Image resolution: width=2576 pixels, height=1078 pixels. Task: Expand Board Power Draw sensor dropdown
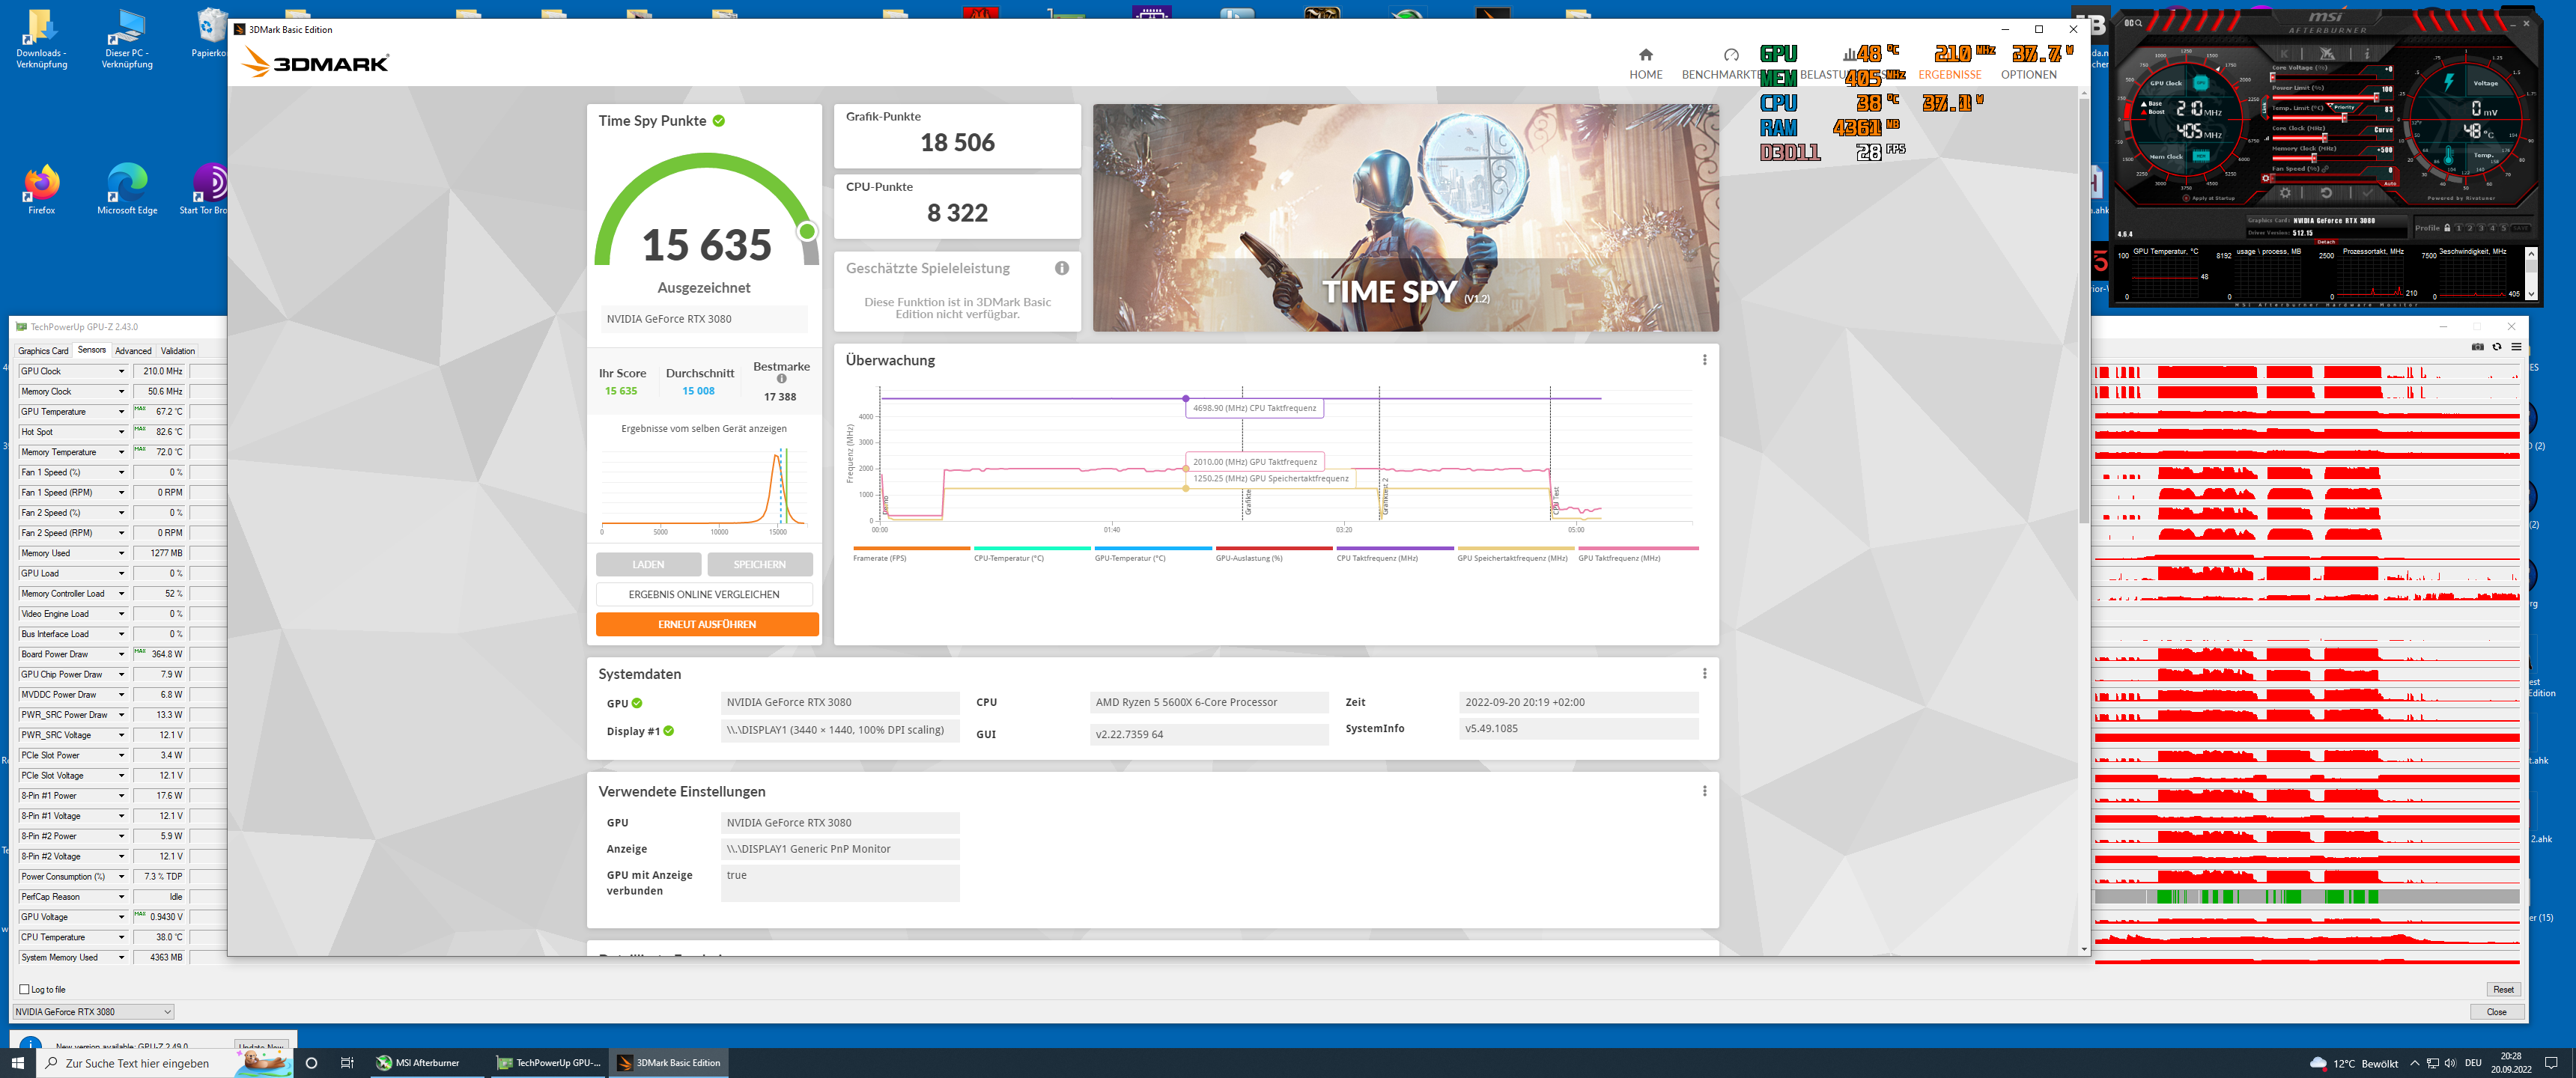point(121,654)
